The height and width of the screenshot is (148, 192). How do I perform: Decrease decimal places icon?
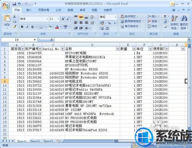(107, 28)
